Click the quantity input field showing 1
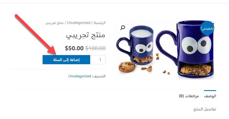The image size is (229, 119). (98, 59)
